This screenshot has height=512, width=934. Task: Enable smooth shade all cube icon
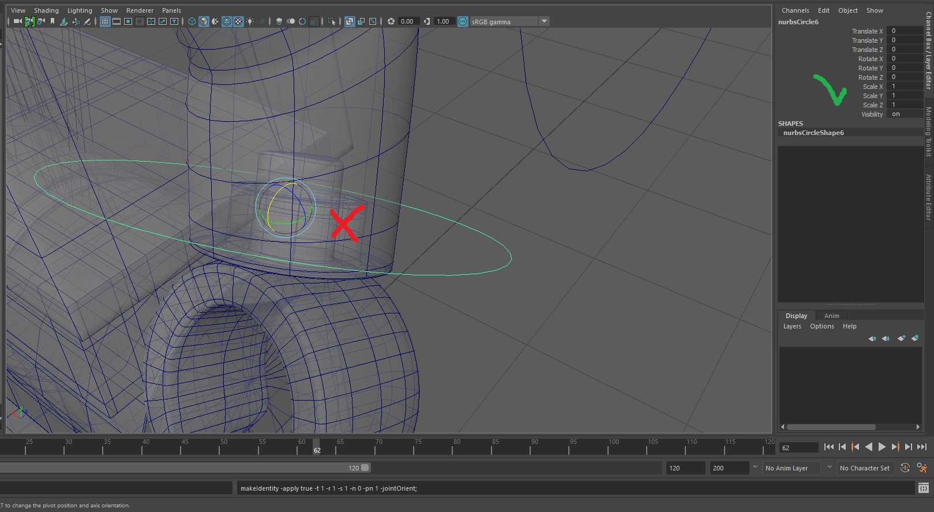pyautogui.click(x=204, y=21)
